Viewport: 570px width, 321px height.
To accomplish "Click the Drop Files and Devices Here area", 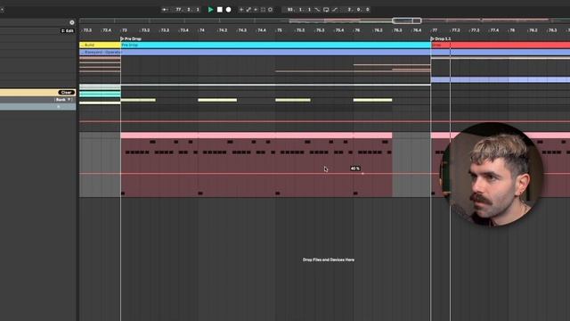I will (x=329, y=259).
